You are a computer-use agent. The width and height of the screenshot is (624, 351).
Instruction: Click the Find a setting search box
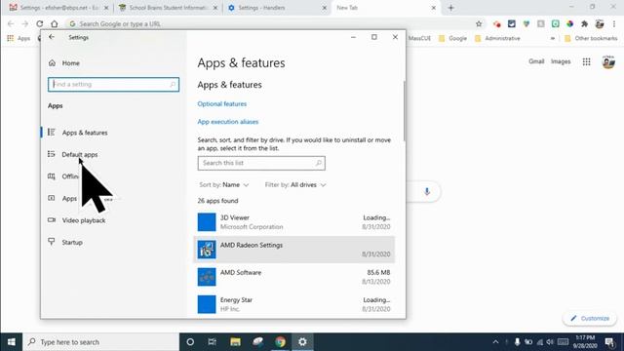coord(113,85)
